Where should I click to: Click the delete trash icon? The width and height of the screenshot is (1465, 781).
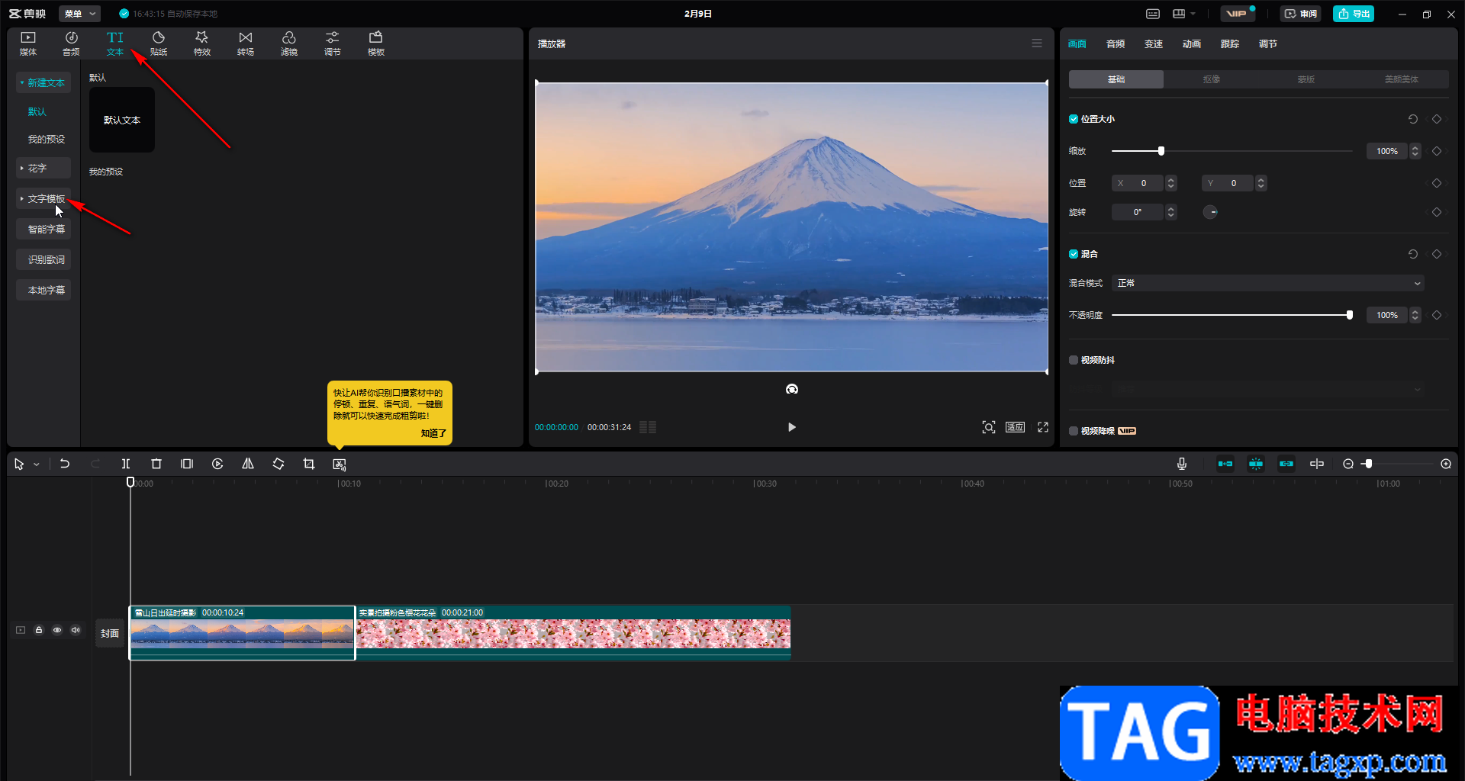pyautogui.click(x=156, y=464)
